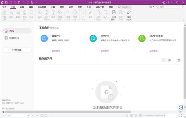Select the Highlight tool
The width and height of the screenshot is (186, 118).
tap(91, 13)
